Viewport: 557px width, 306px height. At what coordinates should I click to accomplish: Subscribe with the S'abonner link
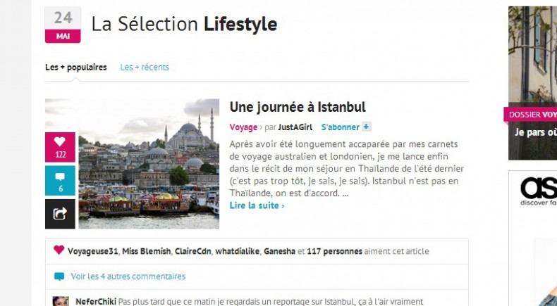[340, 127]
